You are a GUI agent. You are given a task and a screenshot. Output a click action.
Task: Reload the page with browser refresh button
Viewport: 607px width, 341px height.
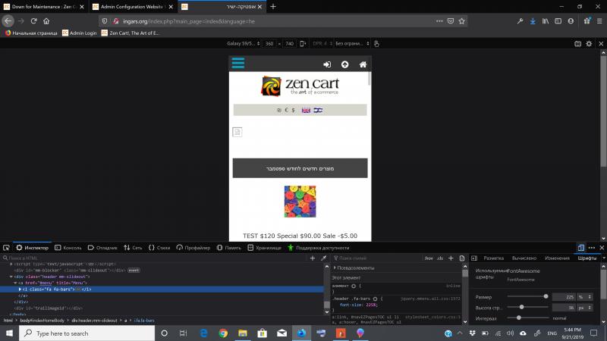click(x=33, y=21)
